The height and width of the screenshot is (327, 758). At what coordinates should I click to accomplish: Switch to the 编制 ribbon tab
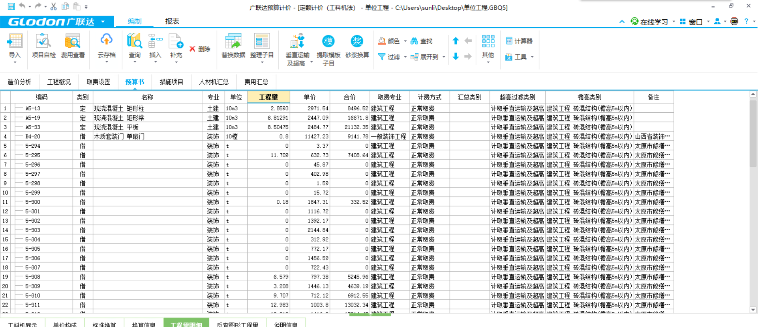point(135,21)
